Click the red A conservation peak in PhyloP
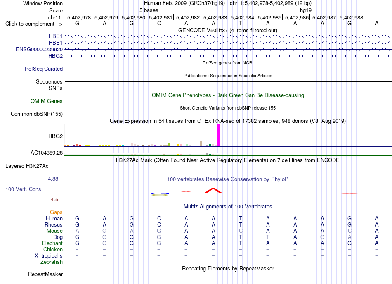392x284 pixels. (x=213, y=190)
